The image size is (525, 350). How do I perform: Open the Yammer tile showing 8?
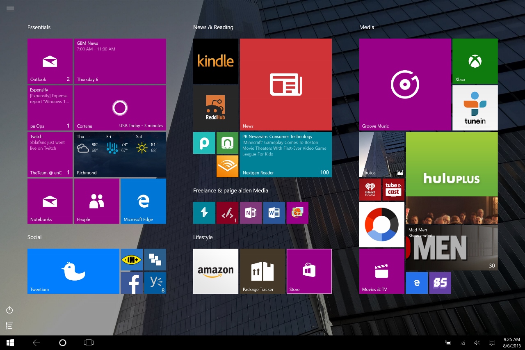click(155, 283)
